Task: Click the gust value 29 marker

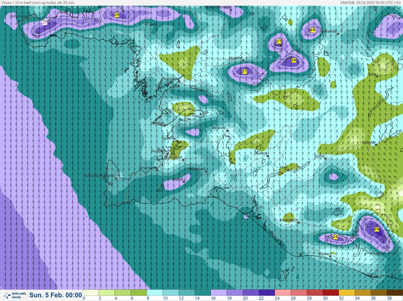Action: pos(377,229)
